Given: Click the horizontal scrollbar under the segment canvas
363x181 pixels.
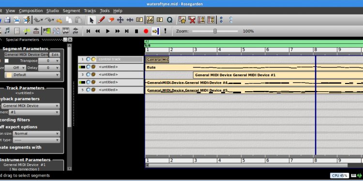Looking at the screenshot, I should tap(248, 165).
